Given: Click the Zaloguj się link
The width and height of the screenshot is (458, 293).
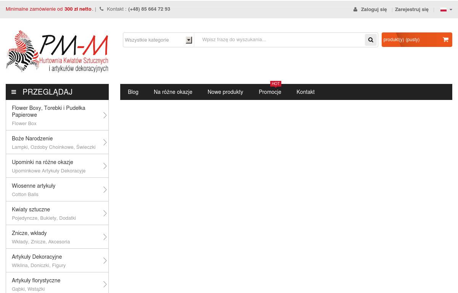Looking at the screenshot, I should 374,10.
